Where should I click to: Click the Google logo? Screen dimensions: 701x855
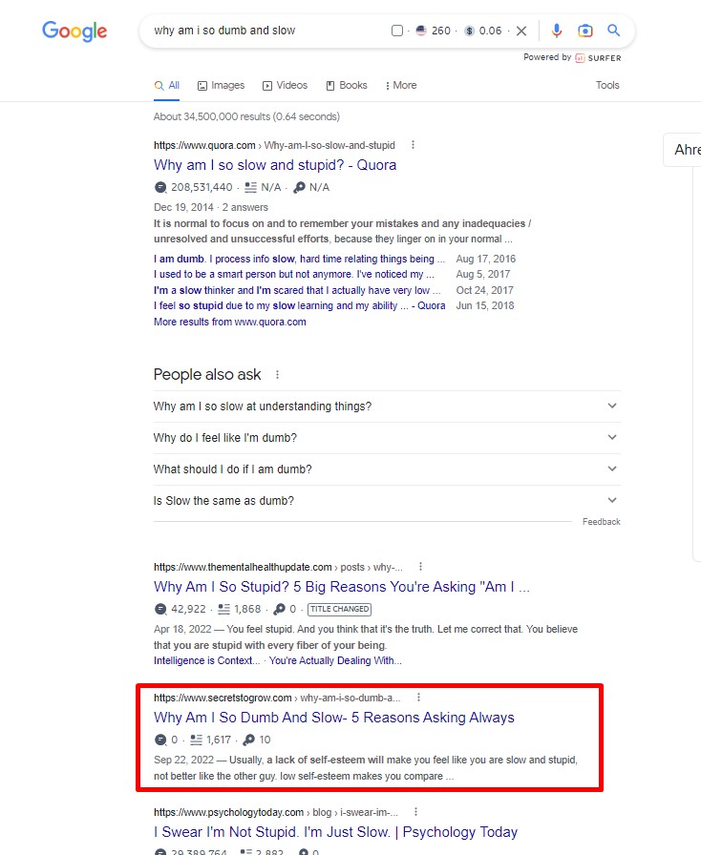click(74, 31)
